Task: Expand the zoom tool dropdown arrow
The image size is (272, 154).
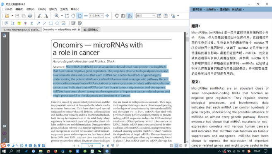Action: [62, 16]
